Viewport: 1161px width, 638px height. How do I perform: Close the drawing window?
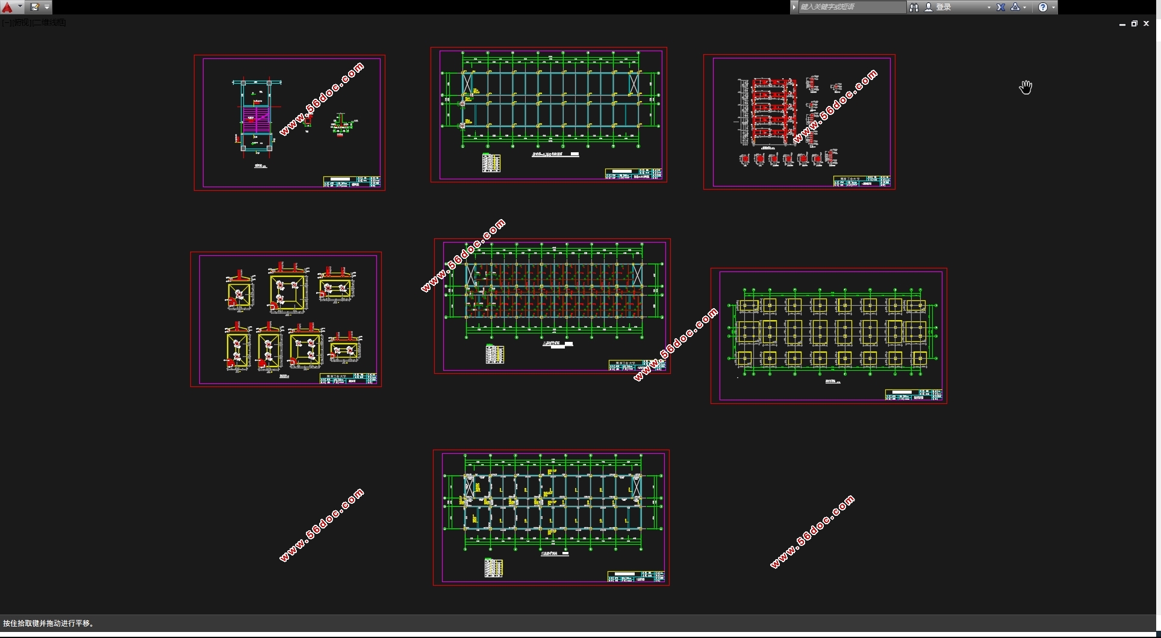tap(1146, 24)
